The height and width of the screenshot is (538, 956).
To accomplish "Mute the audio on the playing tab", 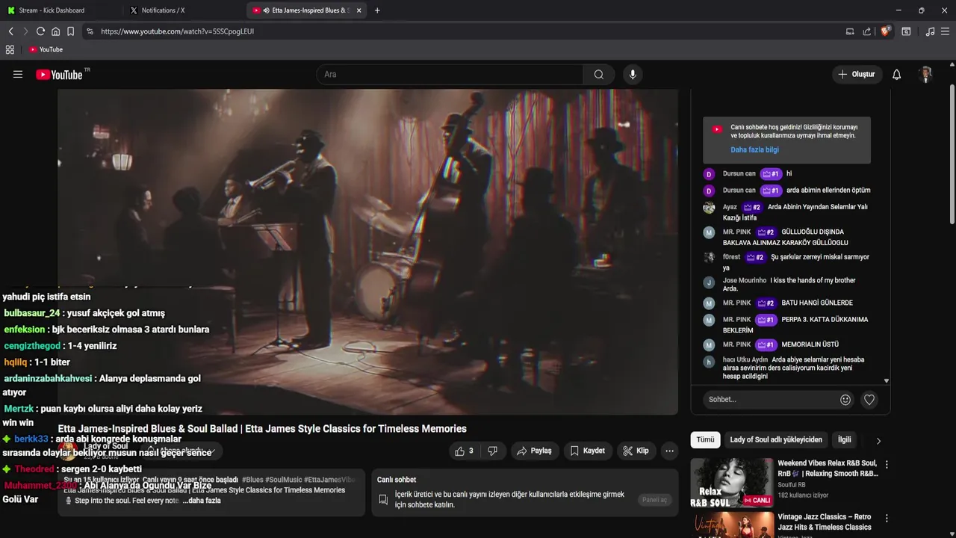I will coord(267,10).
